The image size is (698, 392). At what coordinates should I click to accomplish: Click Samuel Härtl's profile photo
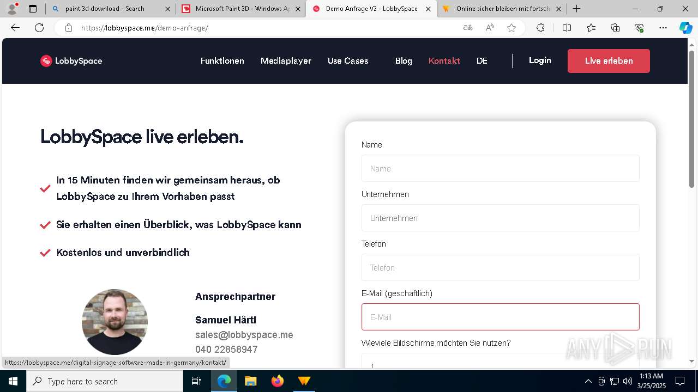click(115, 322)
